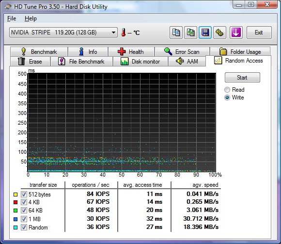
Task: Click the 36 IOPS value
Action: (98, 227)
